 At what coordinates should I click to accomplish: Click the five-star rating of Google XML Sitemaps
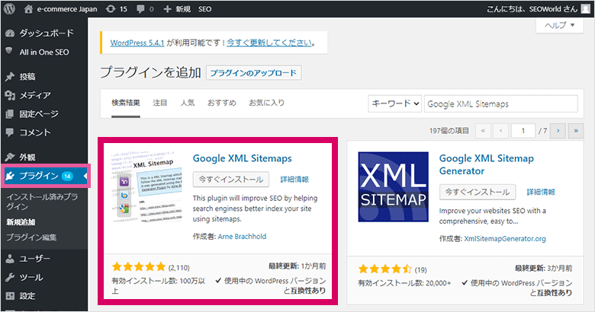[x=139, y=267]
